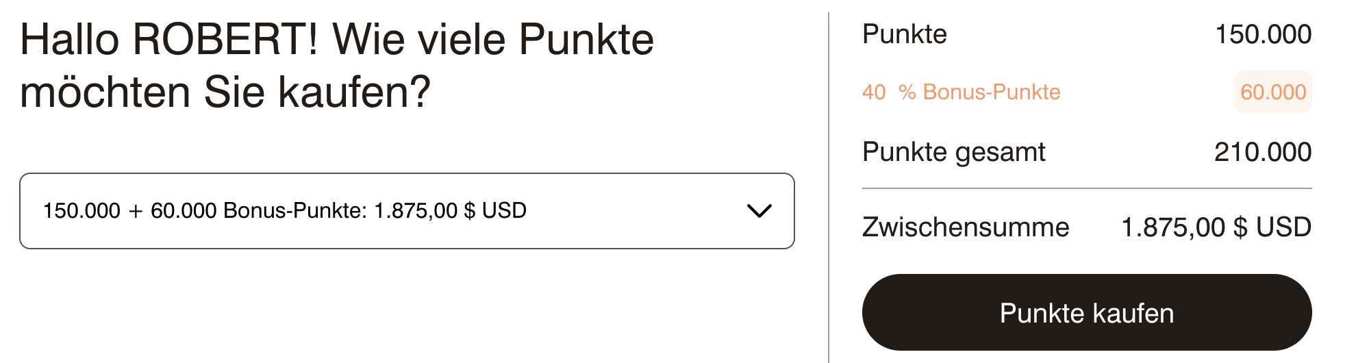Viewport: 1356px width, 363px height.
Task: Click the 210.000 total points value
Action: click(1262, 152)
